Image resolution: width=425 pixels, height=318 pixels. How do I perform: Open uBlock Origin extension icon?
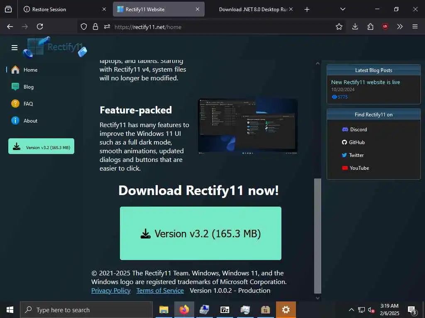pyautogui.click(x=385, y=26)
